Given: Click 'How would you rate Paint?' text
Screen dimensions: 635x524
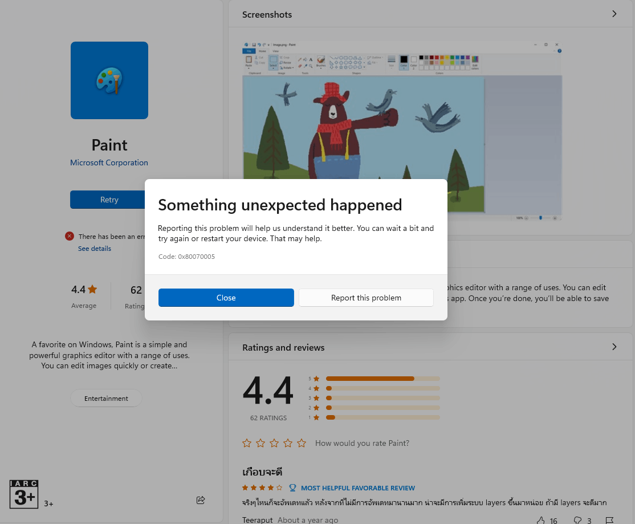Looking at the screenshot, I should click(362, 443).
